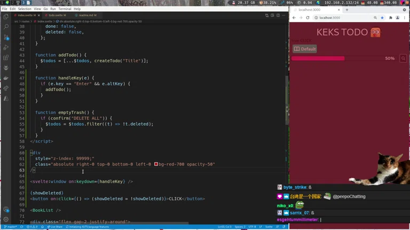The width and height of the screenshot is (410, 230).
Task: Click the zoom magnifier in address bar
Action: [375, 18]
